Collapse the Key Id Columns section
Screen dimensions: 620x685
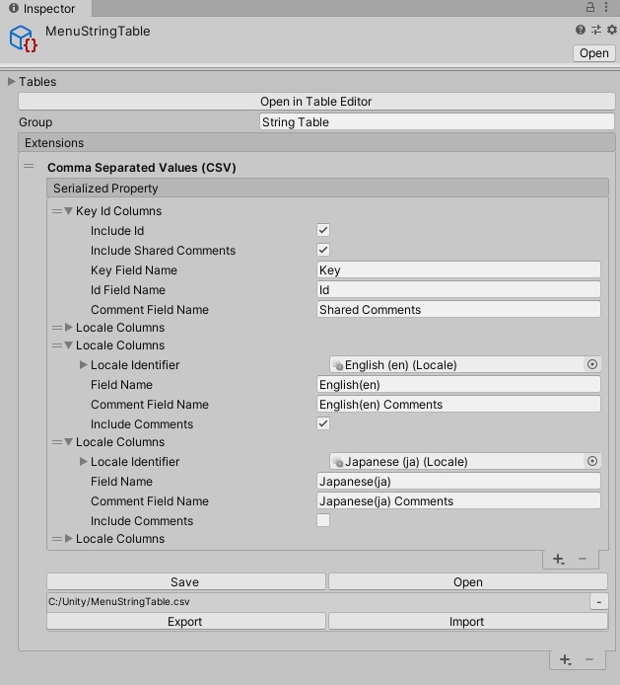pos(69,211)
